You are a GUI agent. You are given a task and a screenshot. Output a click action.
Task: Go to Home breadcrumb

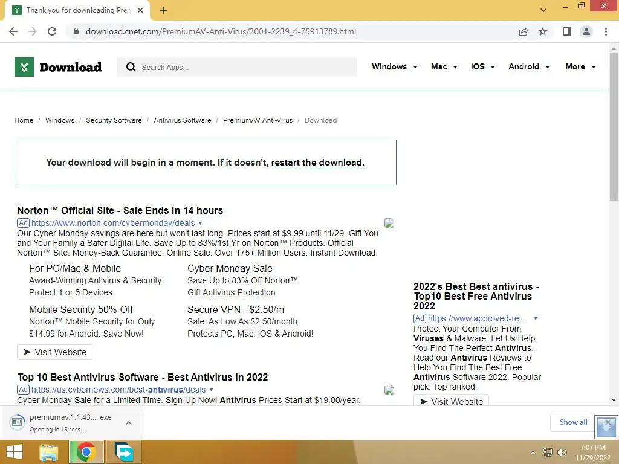click(x=24, y=120)
